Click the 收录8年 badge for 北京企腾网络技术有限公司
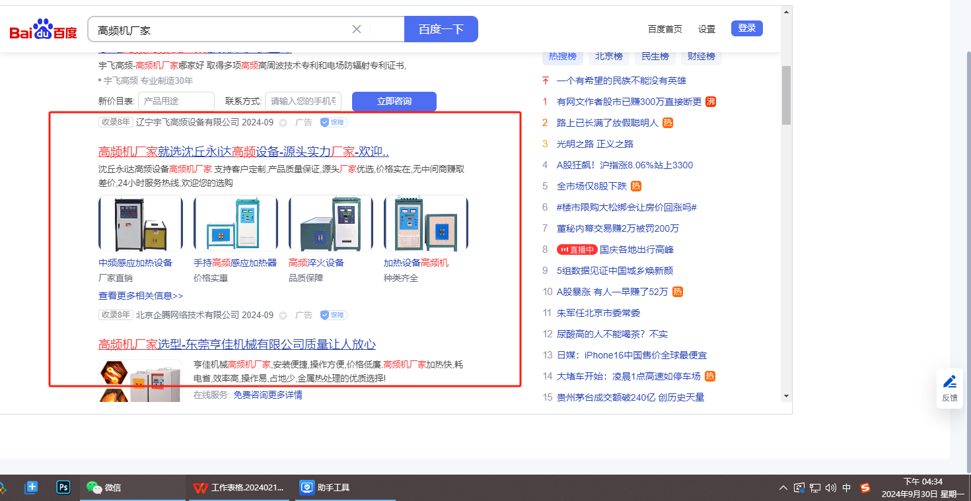The width and height of the screenshot is (971, 501). click(x=116, y=315)
